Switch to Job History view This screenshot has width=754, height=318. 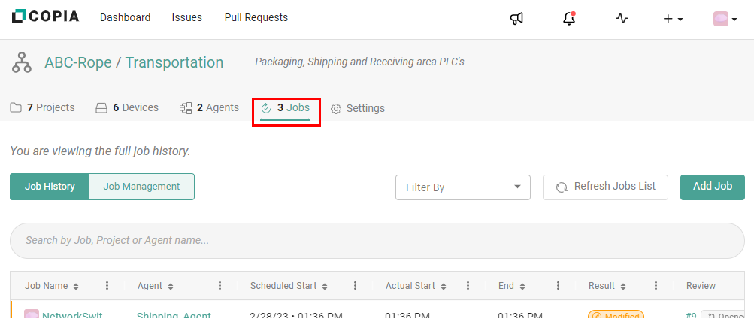click(x=50, y=187)
